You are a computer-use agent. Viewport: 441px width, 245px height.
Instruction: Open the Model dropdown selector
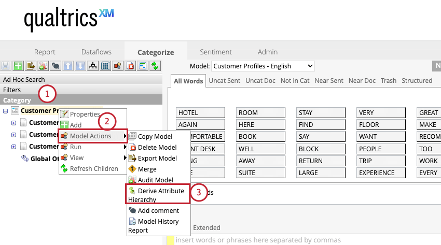[263, 66]
